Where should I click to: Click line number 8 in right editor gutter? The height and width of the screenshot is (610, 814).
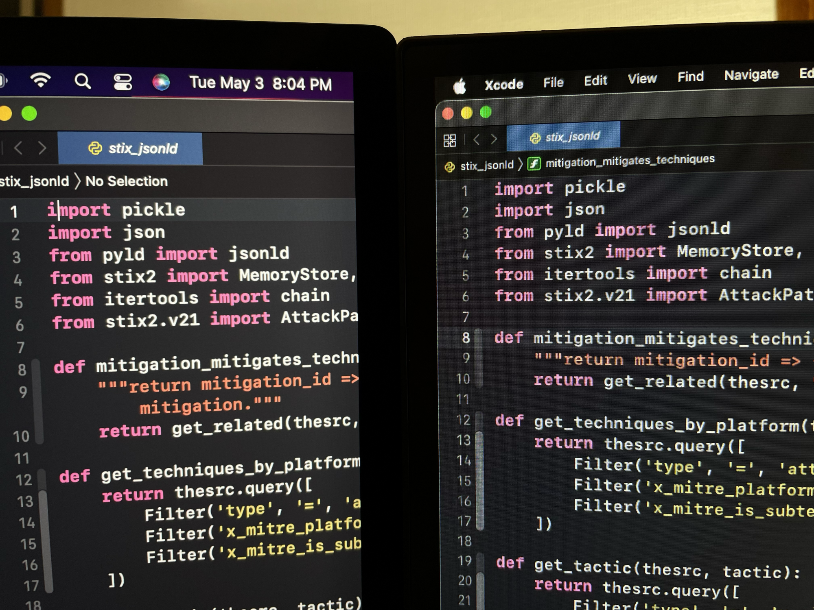(466, 338)
